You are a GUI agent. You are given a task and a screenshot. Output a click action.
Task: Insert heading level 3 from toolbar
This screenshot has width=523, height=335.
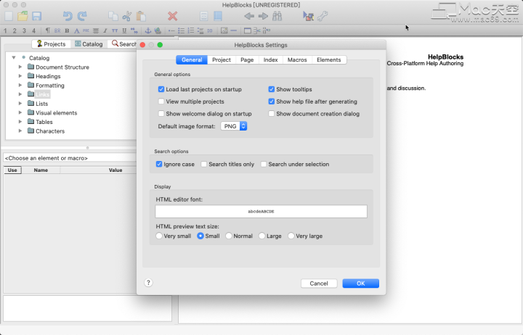[x=24, y=30]
